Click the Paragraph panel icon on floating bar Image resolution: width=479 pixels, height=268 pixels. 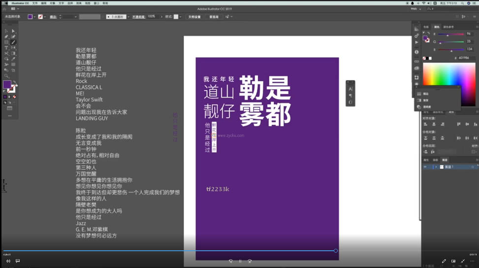[x=351, y=96]
